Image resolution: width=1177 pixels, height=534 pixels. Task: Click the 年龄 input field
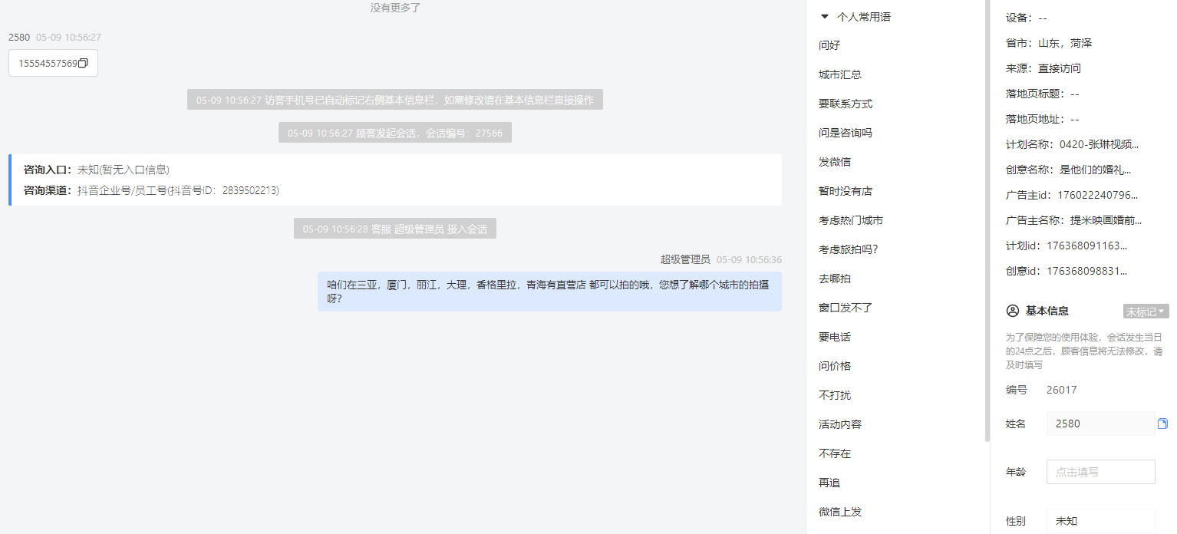coord(1100,472)
